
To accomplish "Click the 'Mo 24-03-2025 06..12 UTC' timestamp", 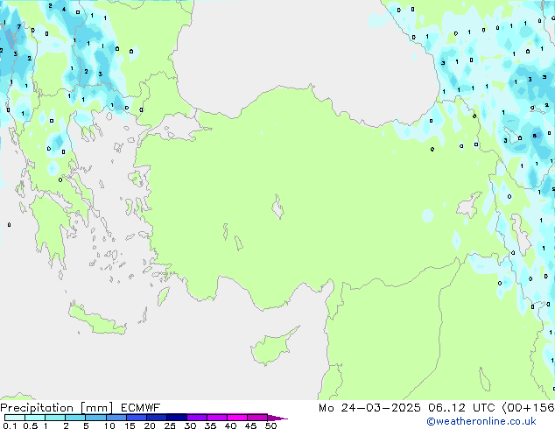I will pos(406,408).
